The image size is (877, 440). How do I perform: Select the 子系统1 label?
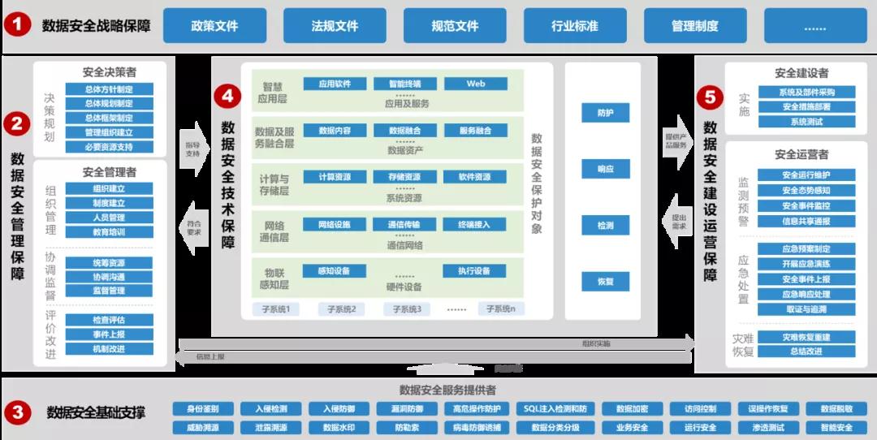click(x=275, y=309)
